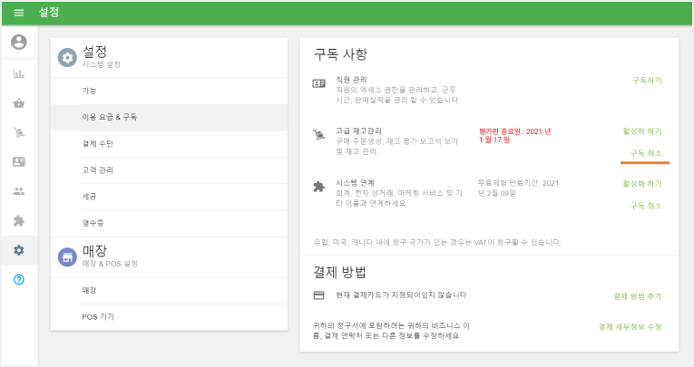This screenshot has width=694, height=367.
Task: Click the 현재 결제카드가 지정되어있지 않습니다 text
Action: (x=401, y=295)
